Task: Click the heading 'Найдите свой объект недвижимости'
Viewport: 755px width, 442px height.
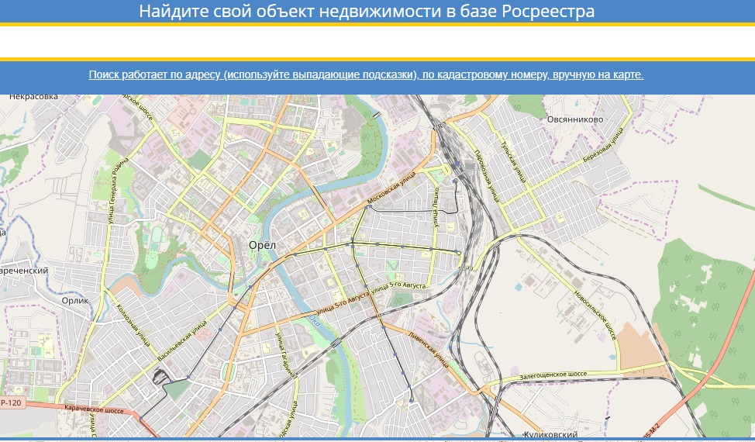Action: 367,12
